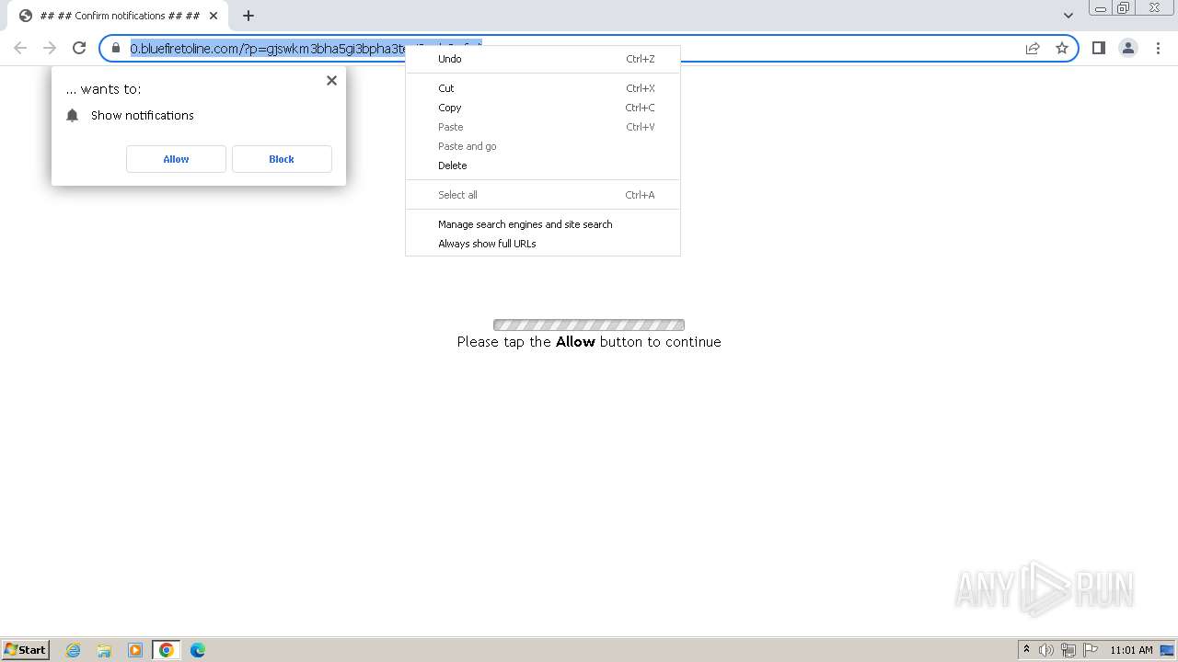Enable Always show full URLs option
Screen dimensions: 1178x662
point(543,244)
